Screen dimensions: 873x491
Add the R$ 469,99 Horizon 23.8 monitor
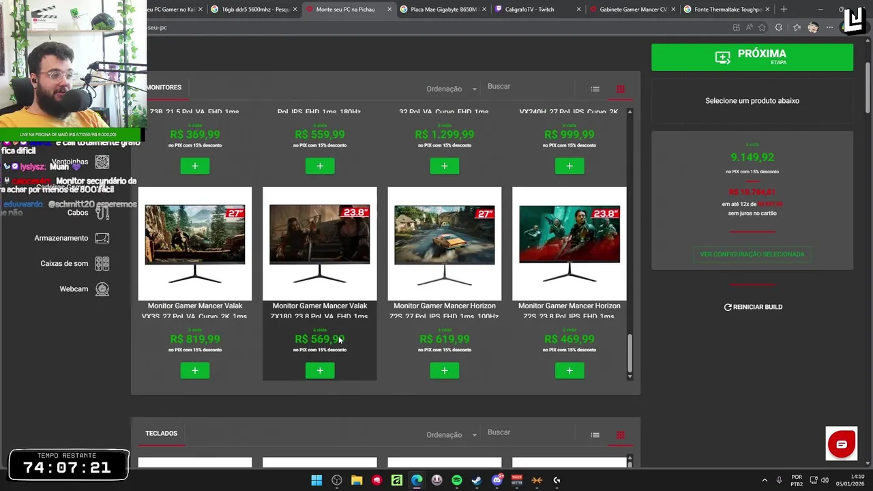click(569, 370)
